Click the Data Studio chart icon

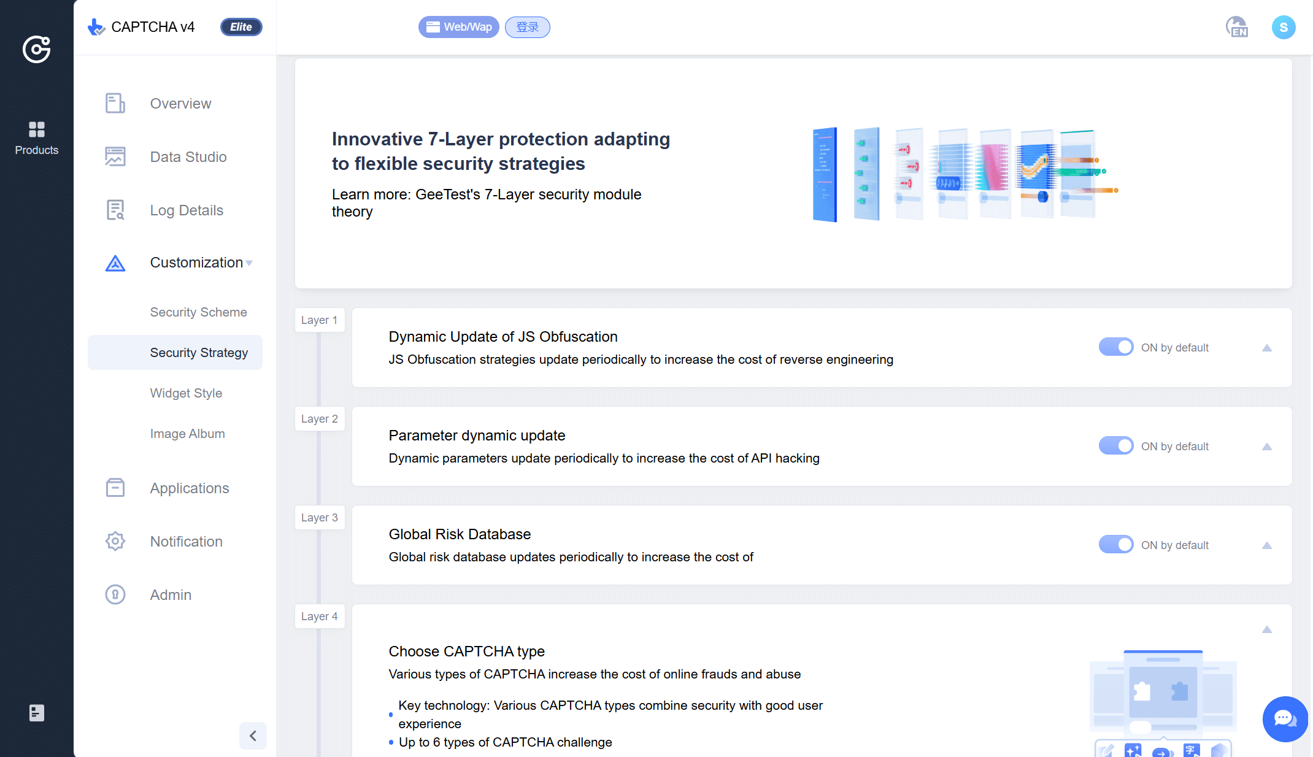coord(115,156)
